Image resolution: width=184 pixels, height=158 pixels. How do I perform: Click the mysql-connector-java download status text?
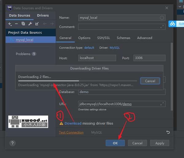[76, 85]
